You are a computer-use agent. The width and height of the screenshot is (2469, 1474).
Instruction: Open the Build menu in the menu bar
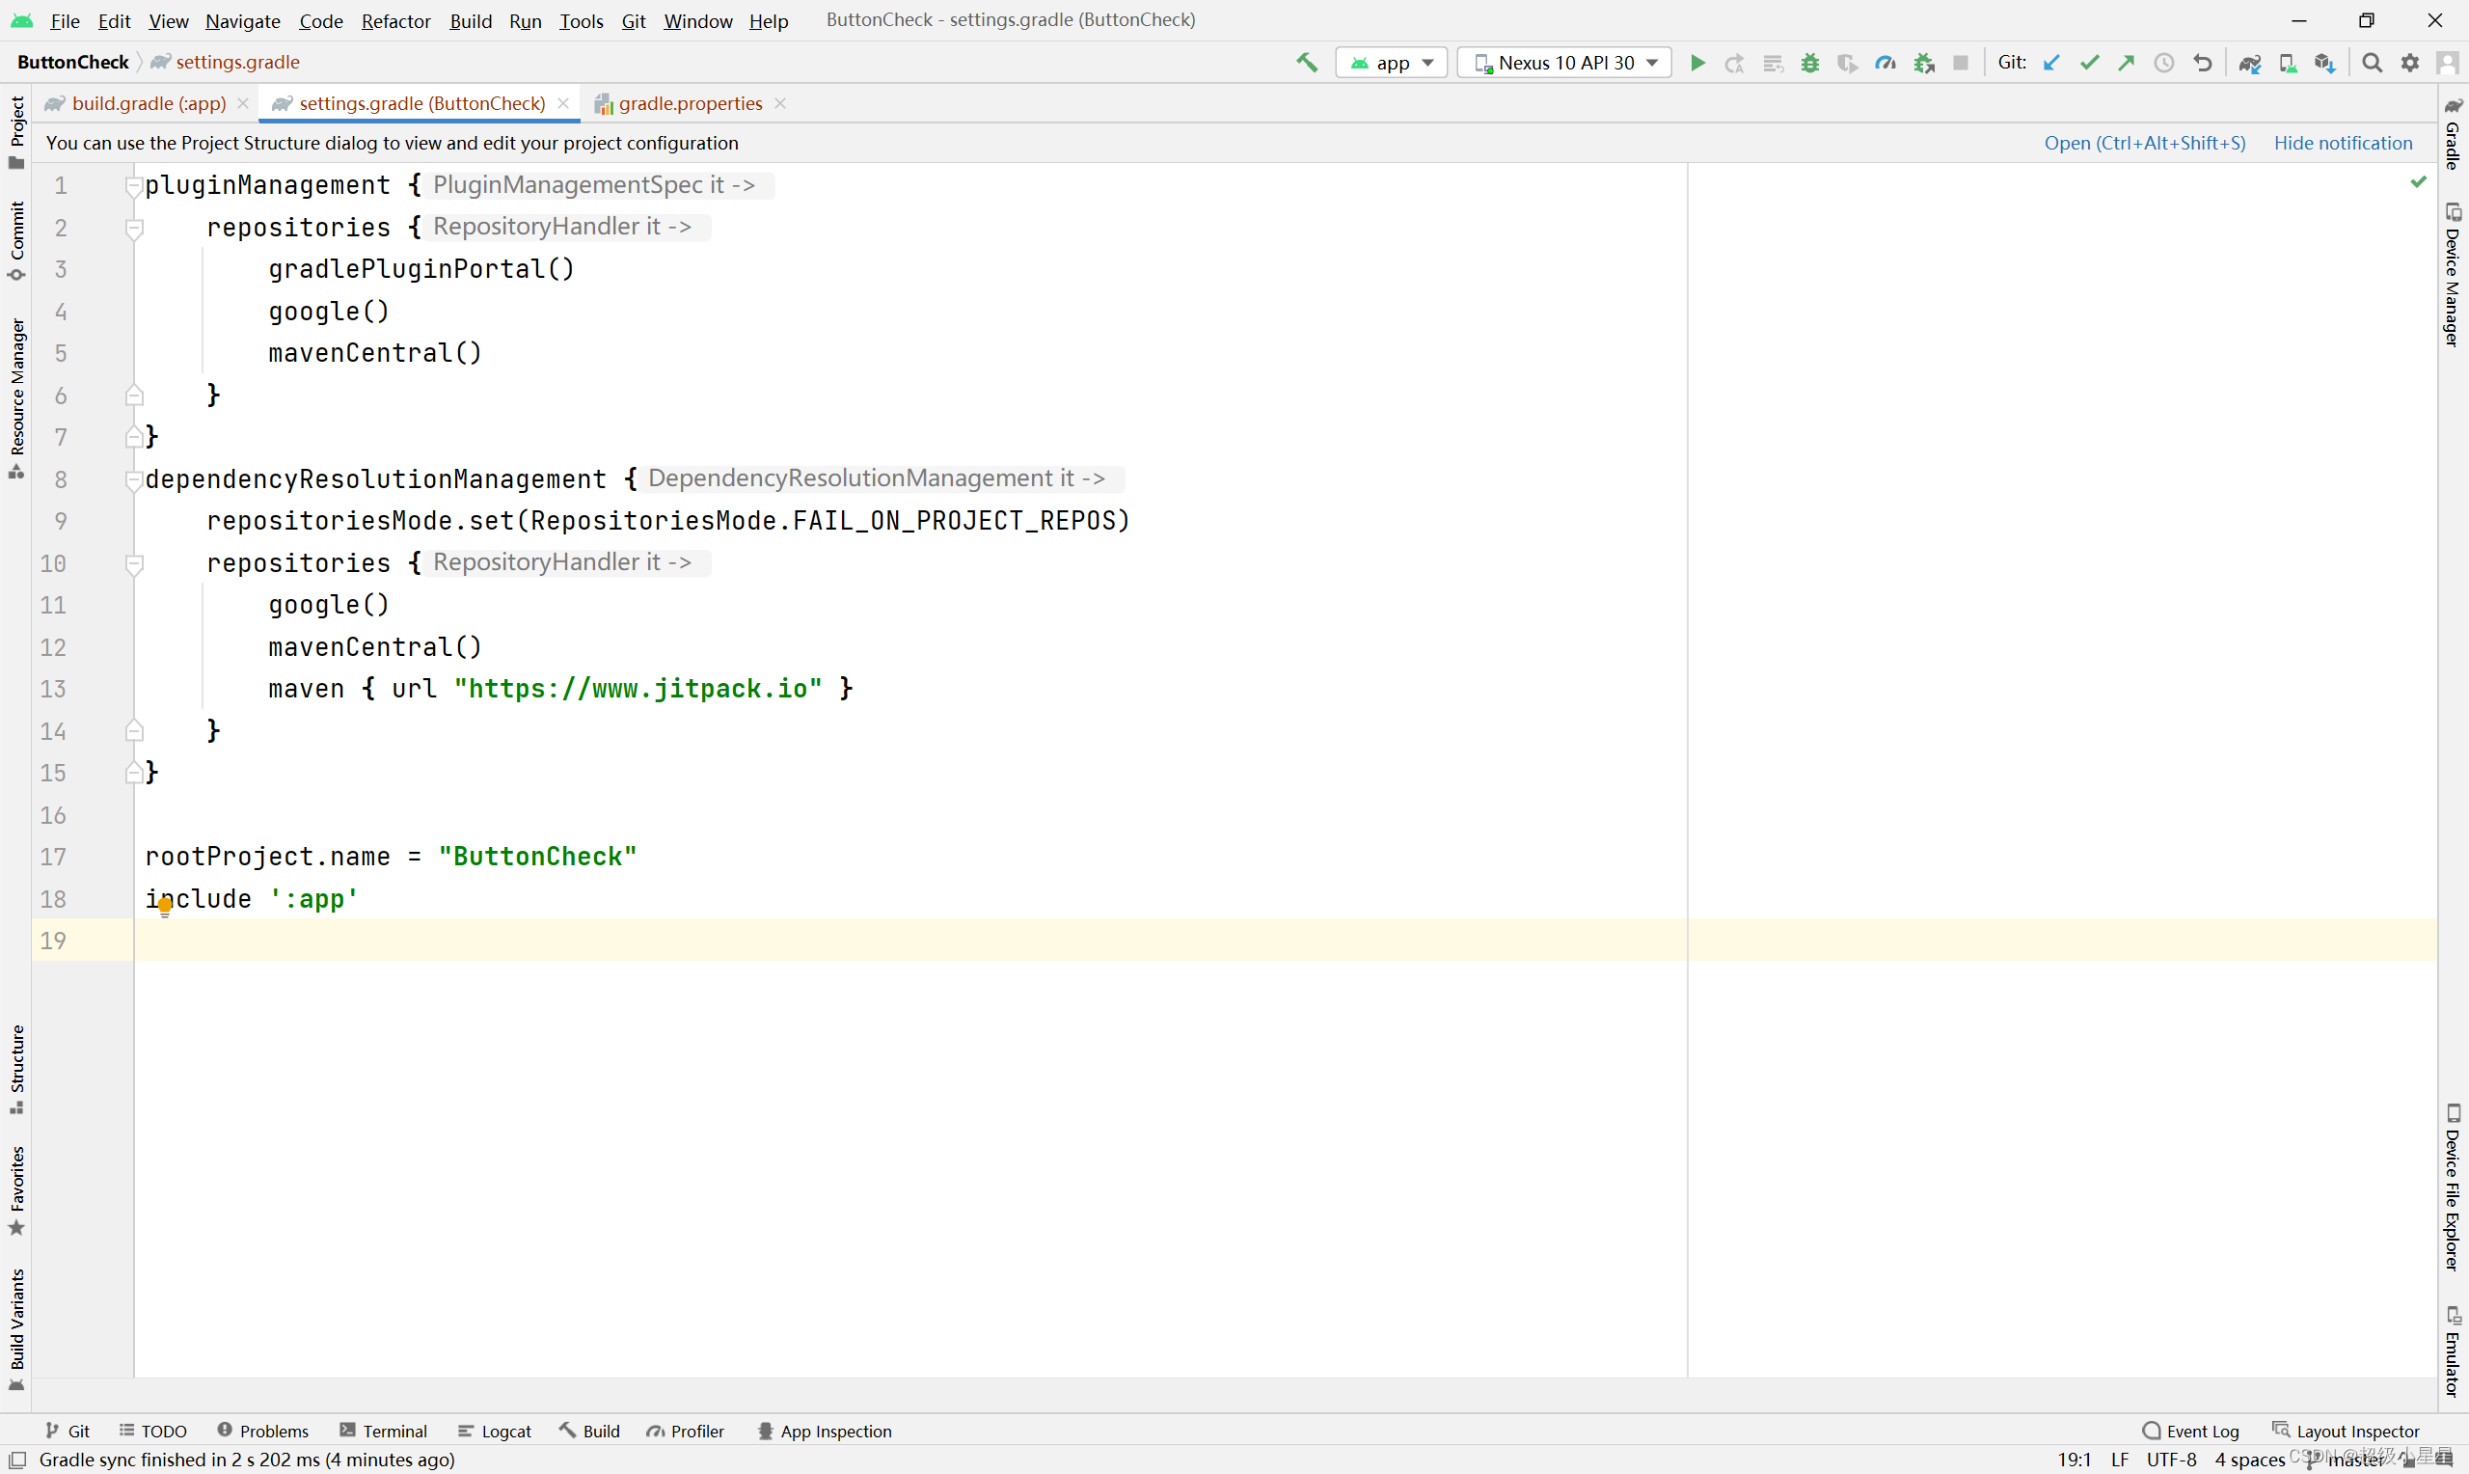click(468, 19)
